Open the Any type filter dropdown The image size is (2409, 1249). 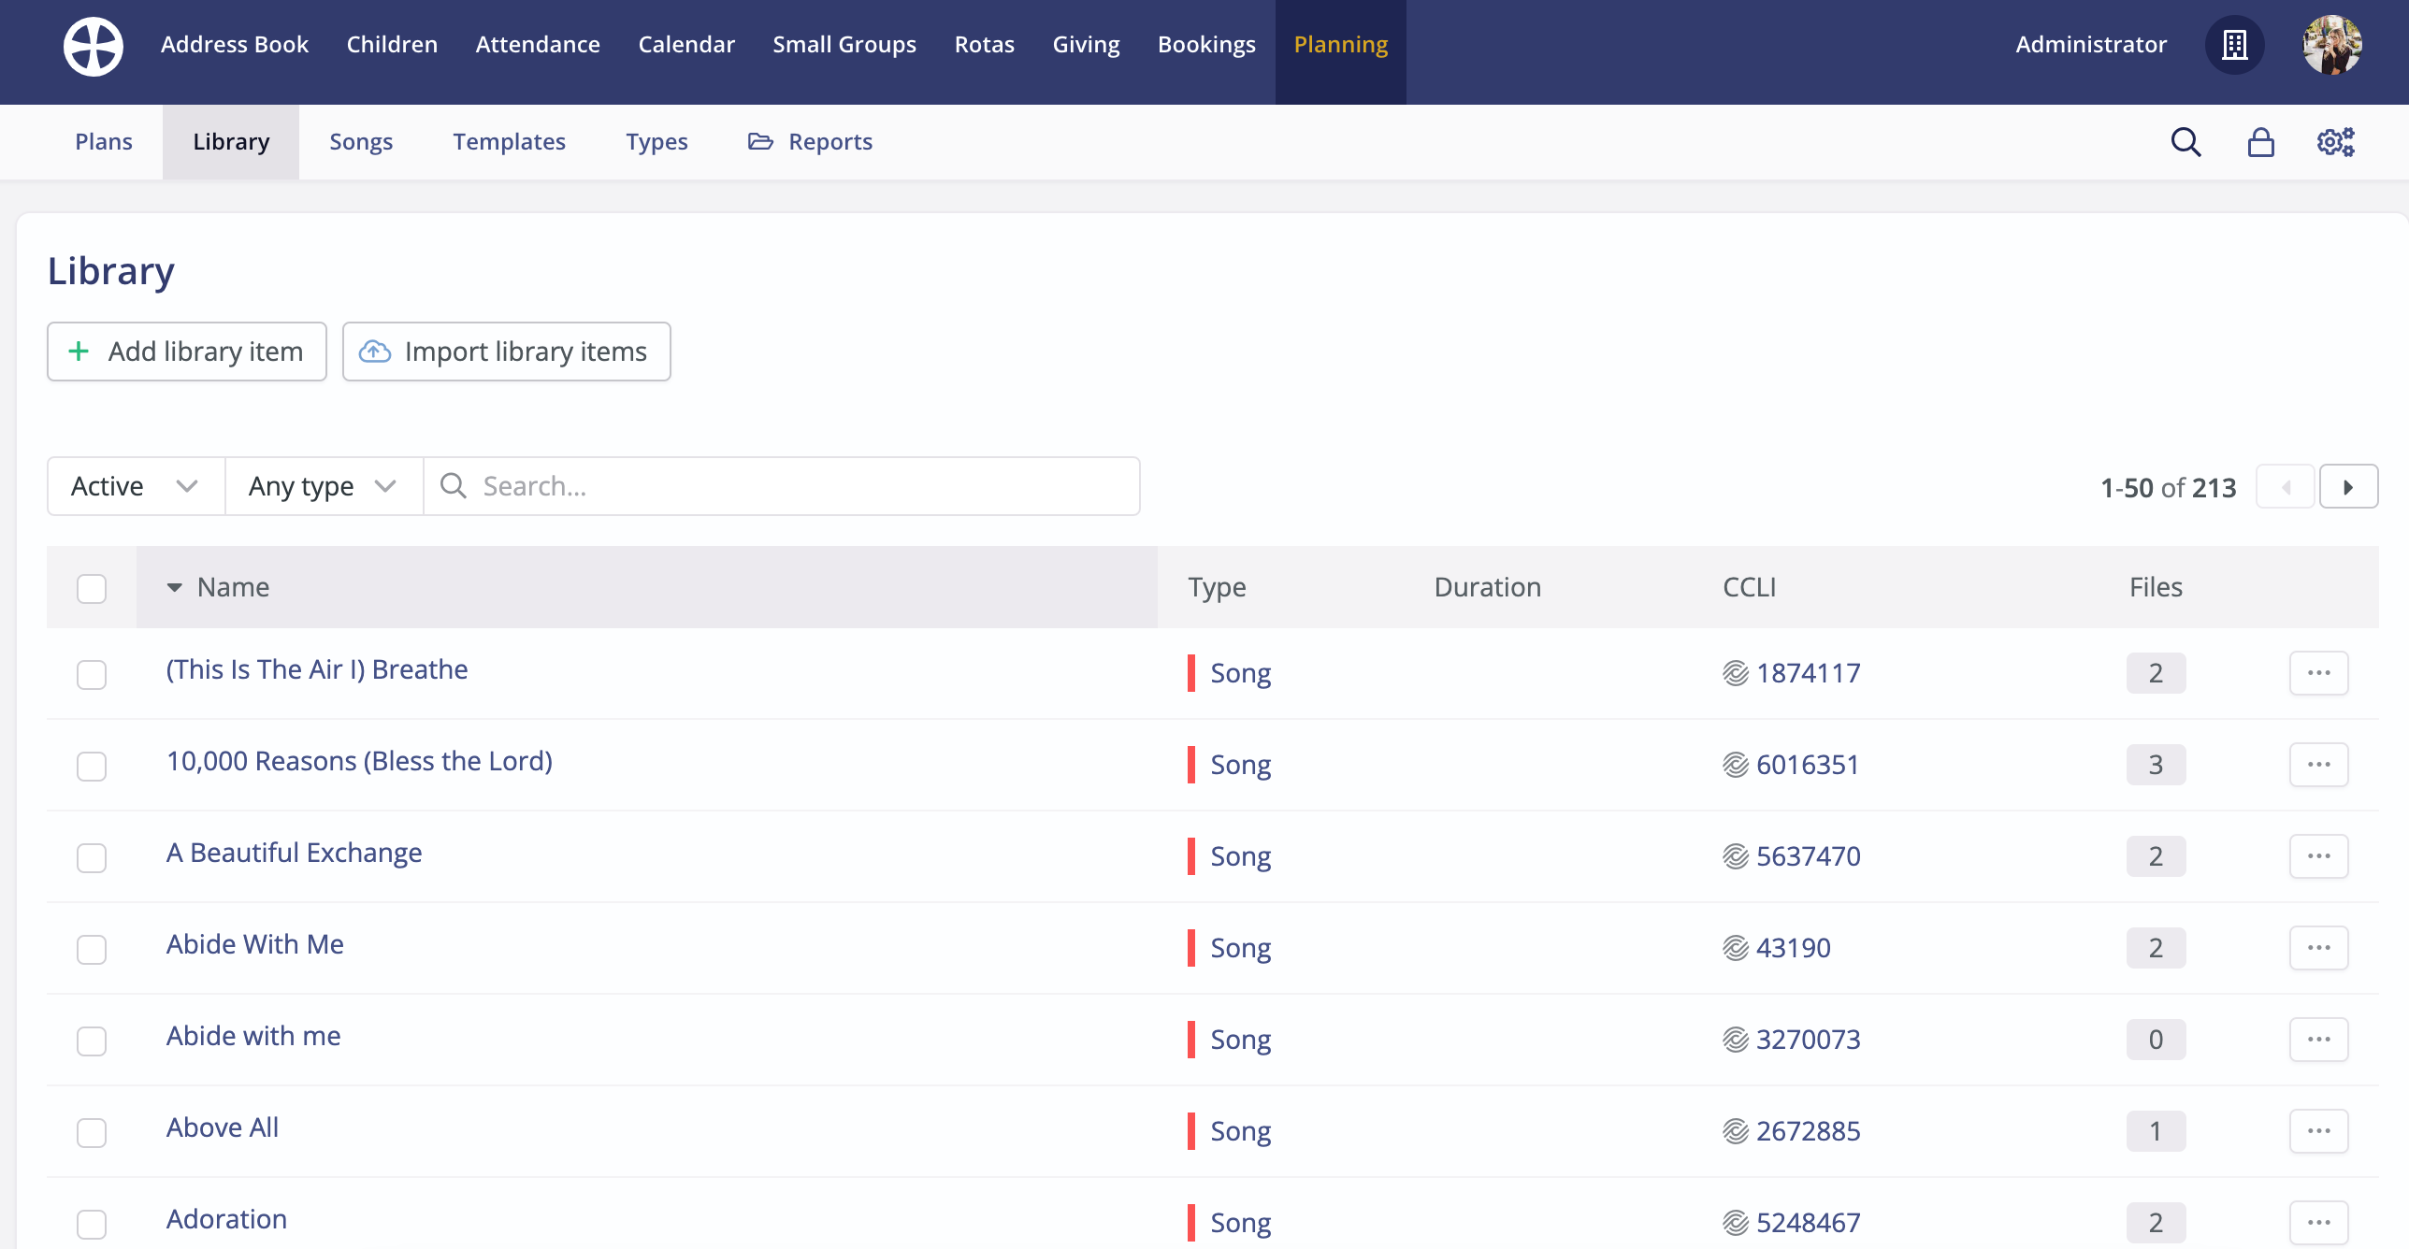pyautogui.click(x=324, y=486)
